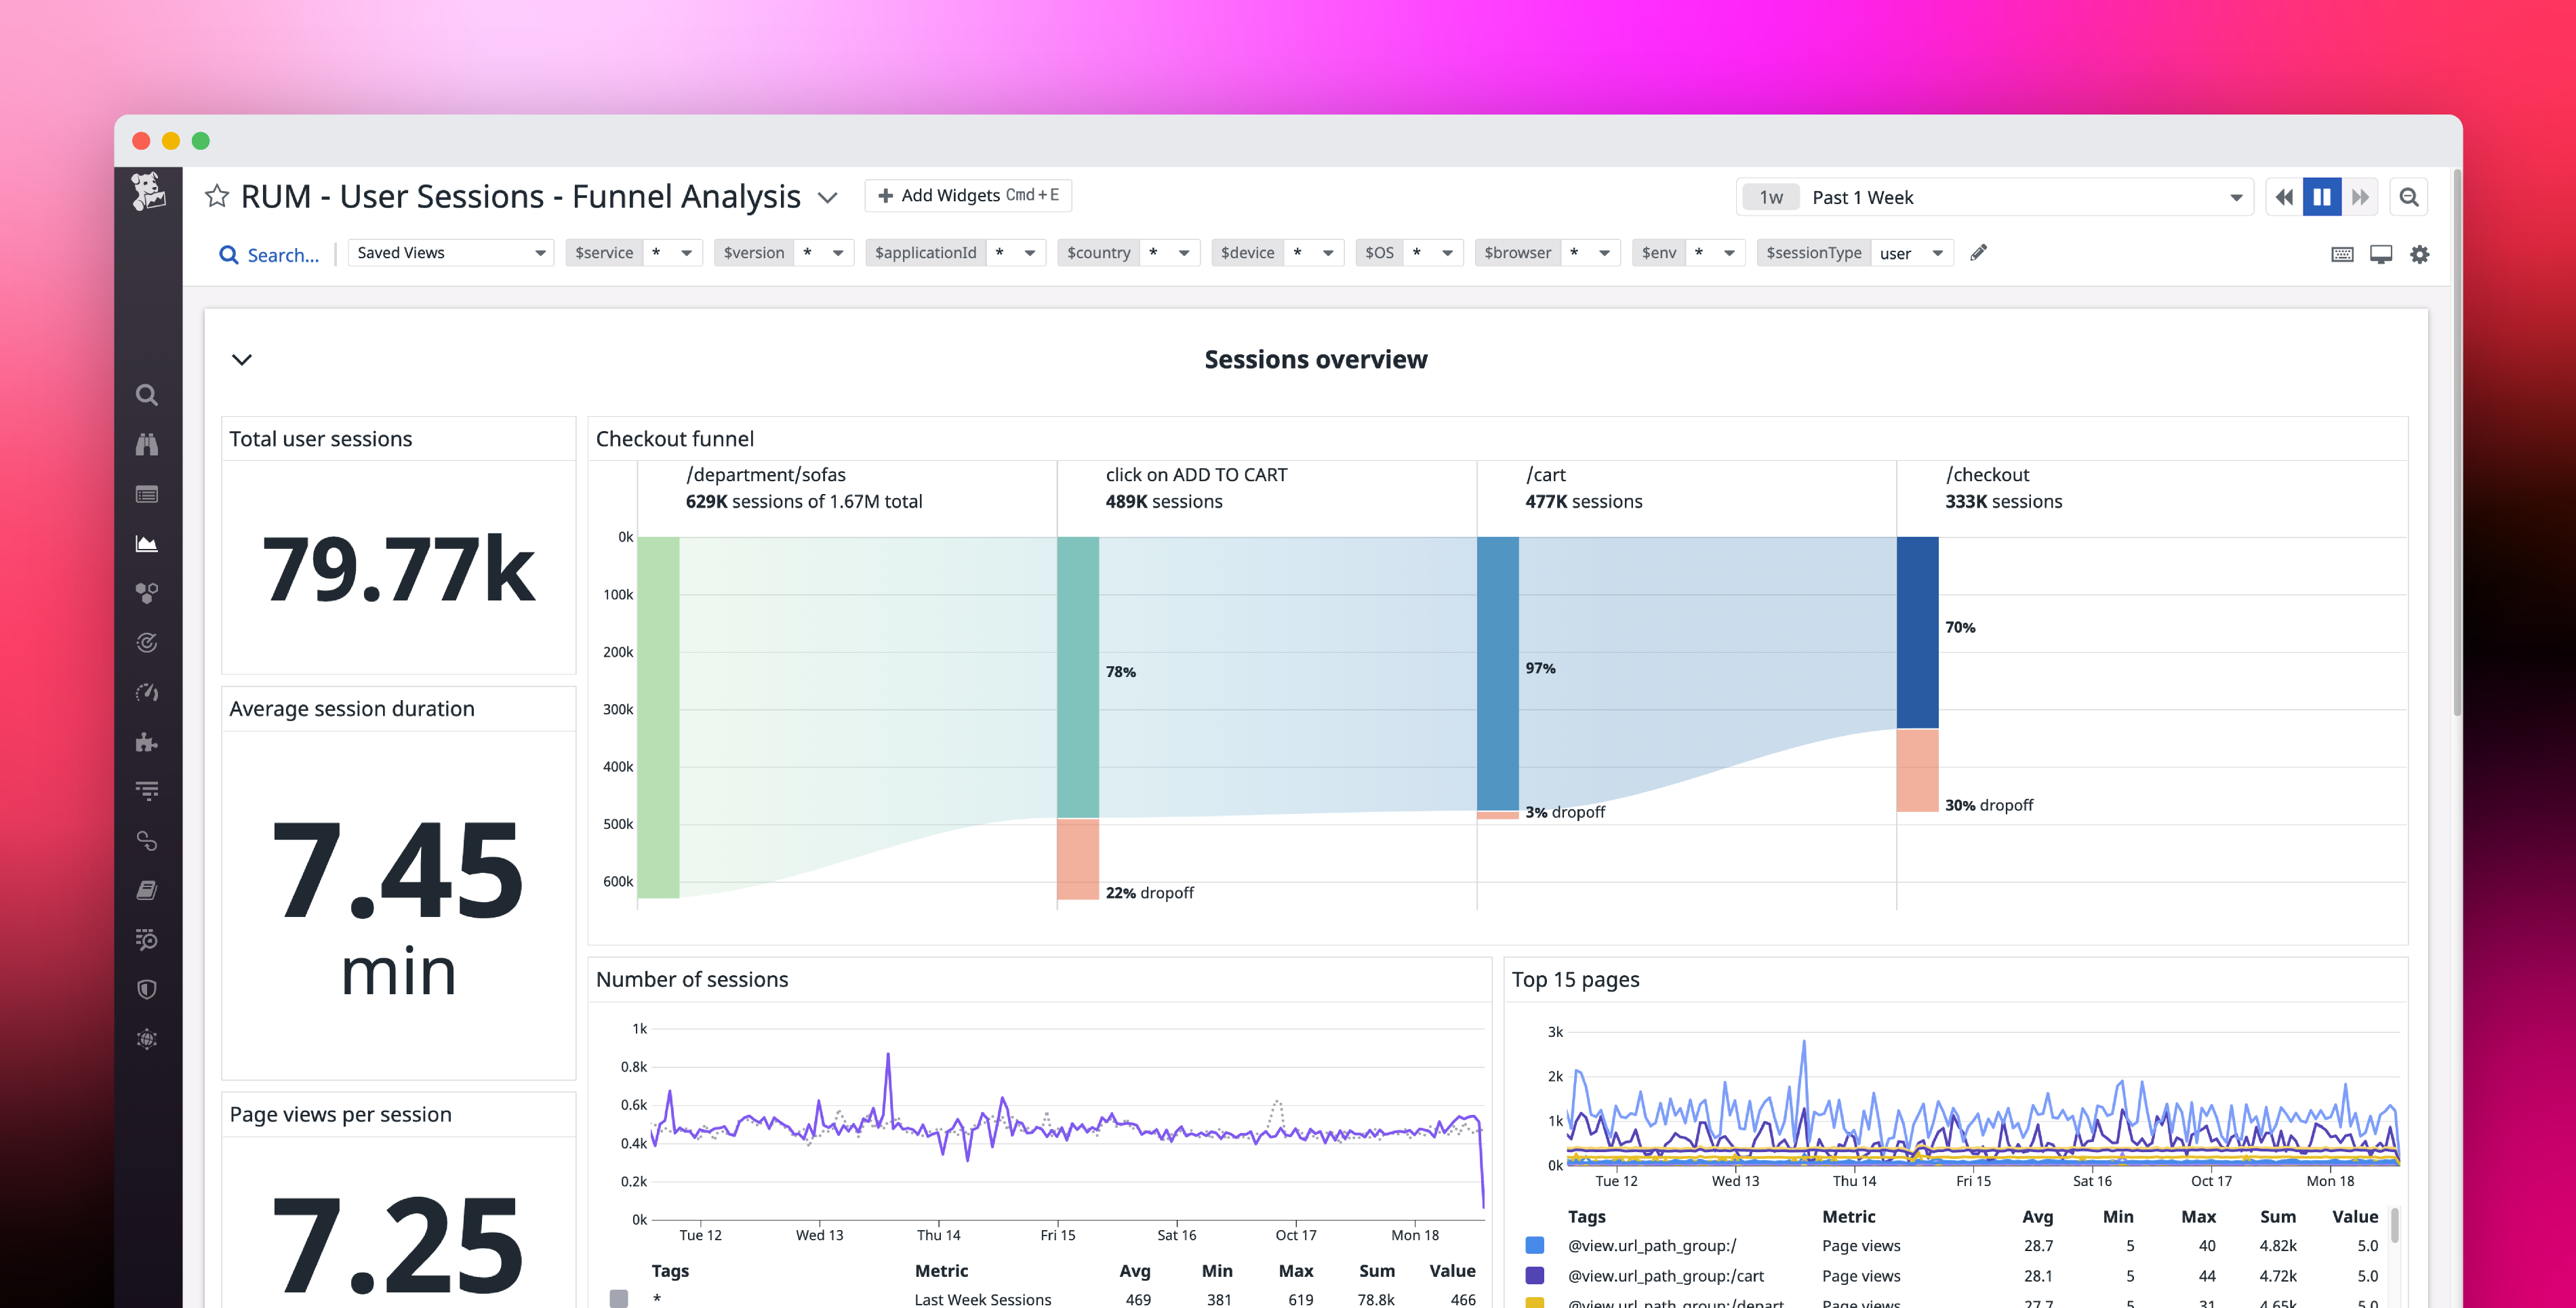Select the Integrations puzzle-piece icon

coord(147,741)
